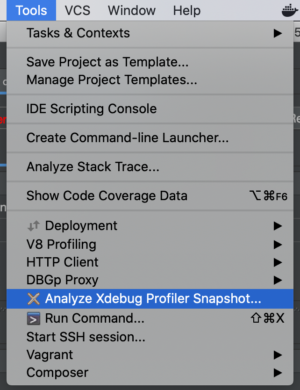This screenshot has height=390, width=300.
Task: Expand the Vagrant submenu arrow
Action: click(x=278, y=355)
